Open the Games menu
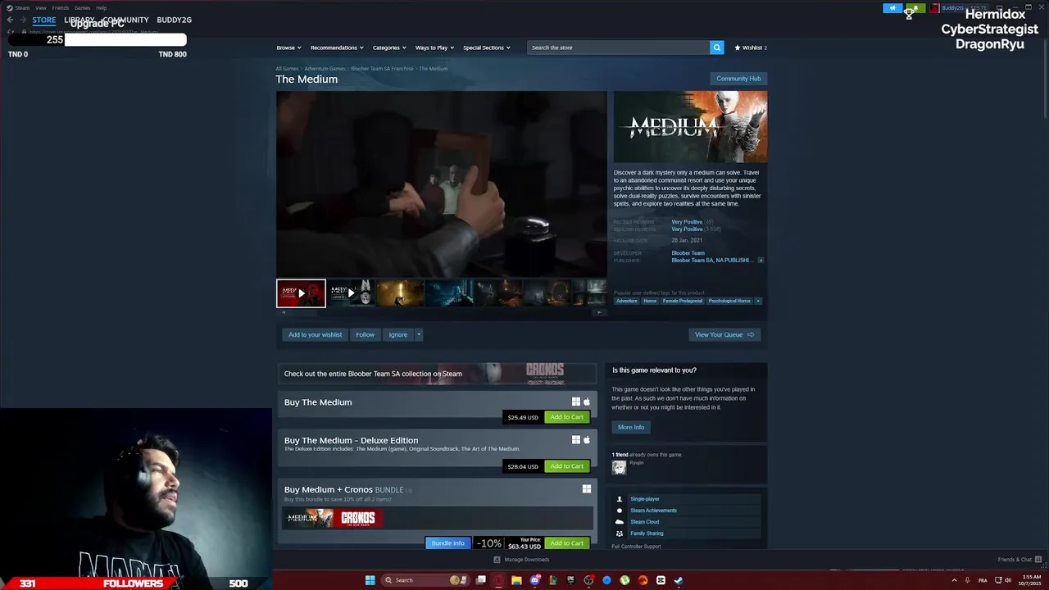The width and height of the screenshot is (1049, 590). click(82, 7)
